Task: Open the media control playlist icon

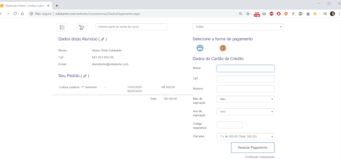Action: click(325, 14)
